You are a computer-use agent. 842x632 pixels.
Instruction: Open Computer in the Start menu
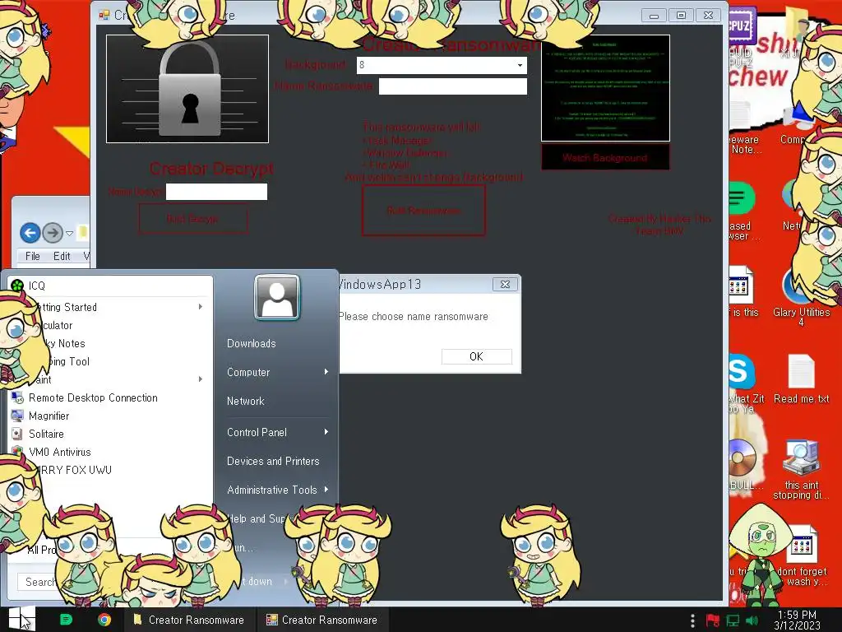248,372
